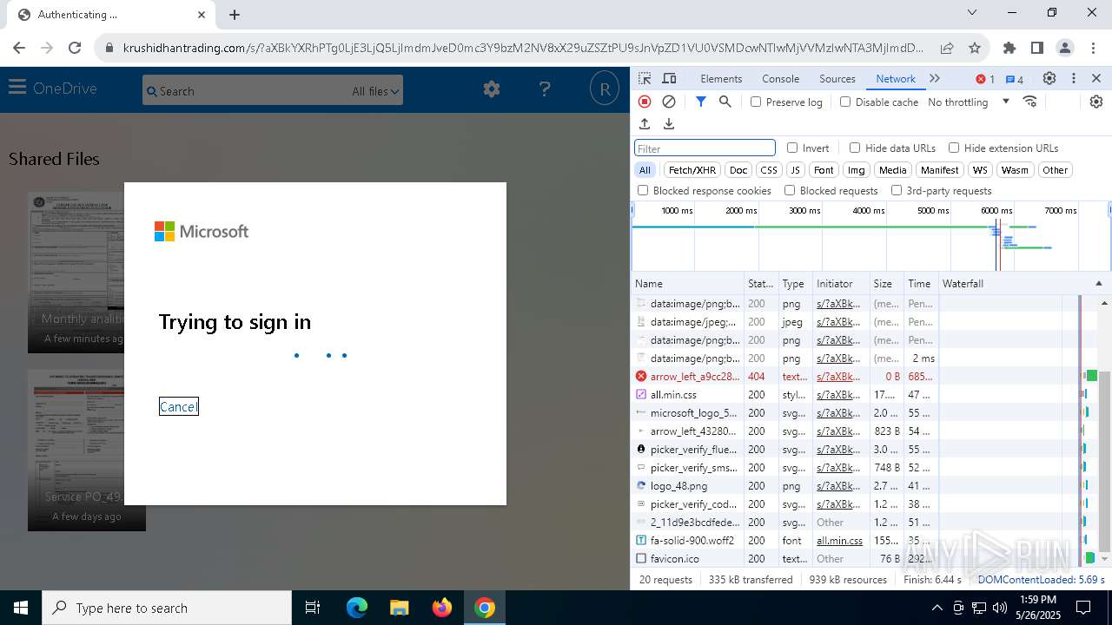Image resolution: width=1112 pixels, height=625 pixels.
Task: Open Chrome profile icon
Action: point(1065,48)
